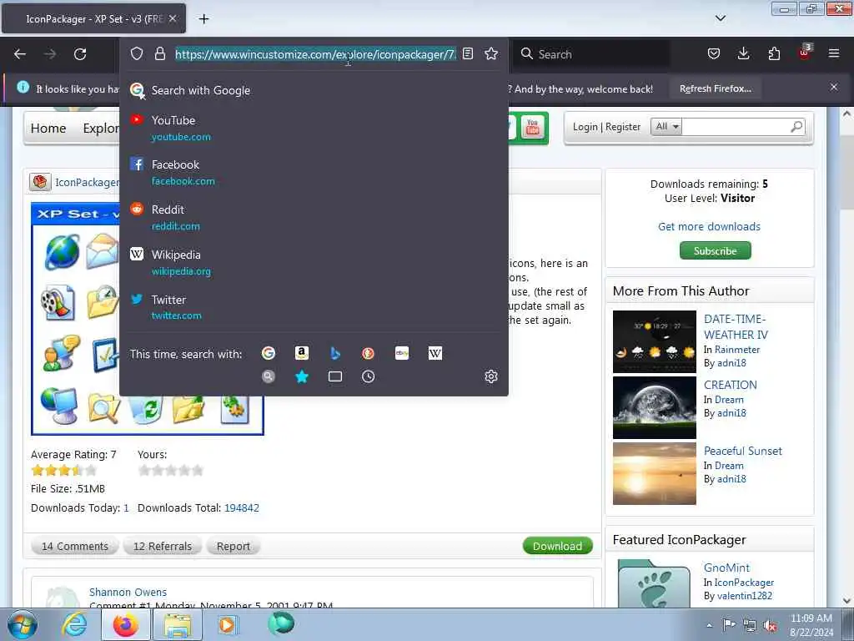Screen dimensions: 854x641
Task: Search this time with DuckDuckGo icon
Action: pyautogui.click(x=368, y=353)
